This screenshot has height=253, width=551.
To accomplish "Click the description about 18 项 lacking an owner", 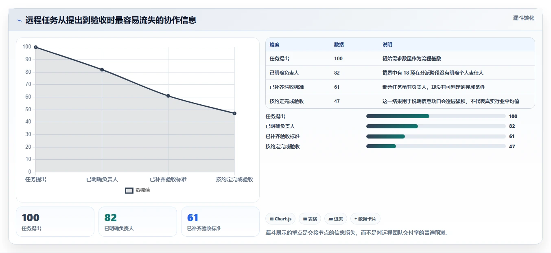I will 433,73.
